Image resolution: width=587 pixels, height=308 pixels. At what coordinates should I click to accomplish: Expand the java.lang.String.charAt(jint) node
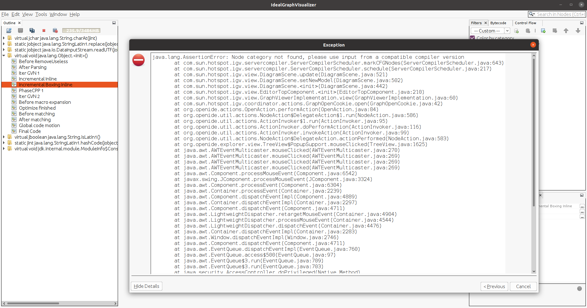(x=4, y=38)
